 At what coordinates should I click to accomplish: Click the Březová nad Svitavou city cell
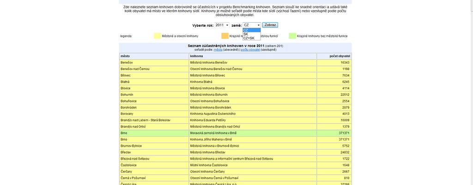[x=154, y=159]
